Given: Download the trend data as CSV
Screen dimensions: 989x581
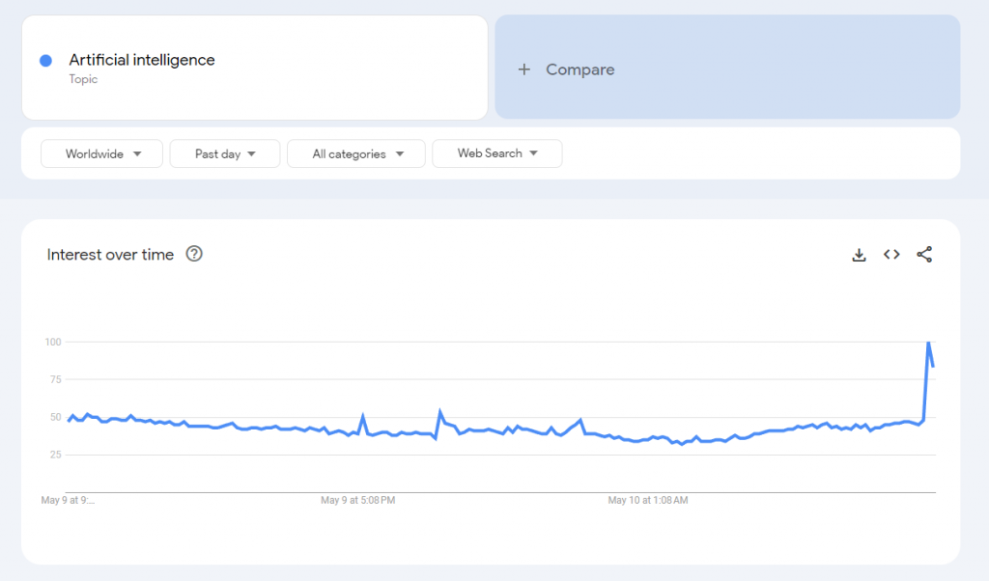Looking at the screenshot, I should tap(859, 254).
